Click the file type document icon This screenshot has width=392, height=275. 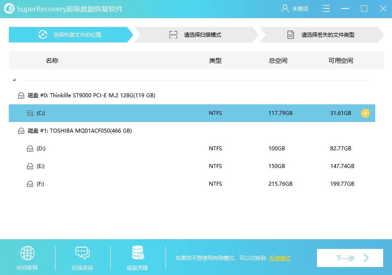coord(290,34)
